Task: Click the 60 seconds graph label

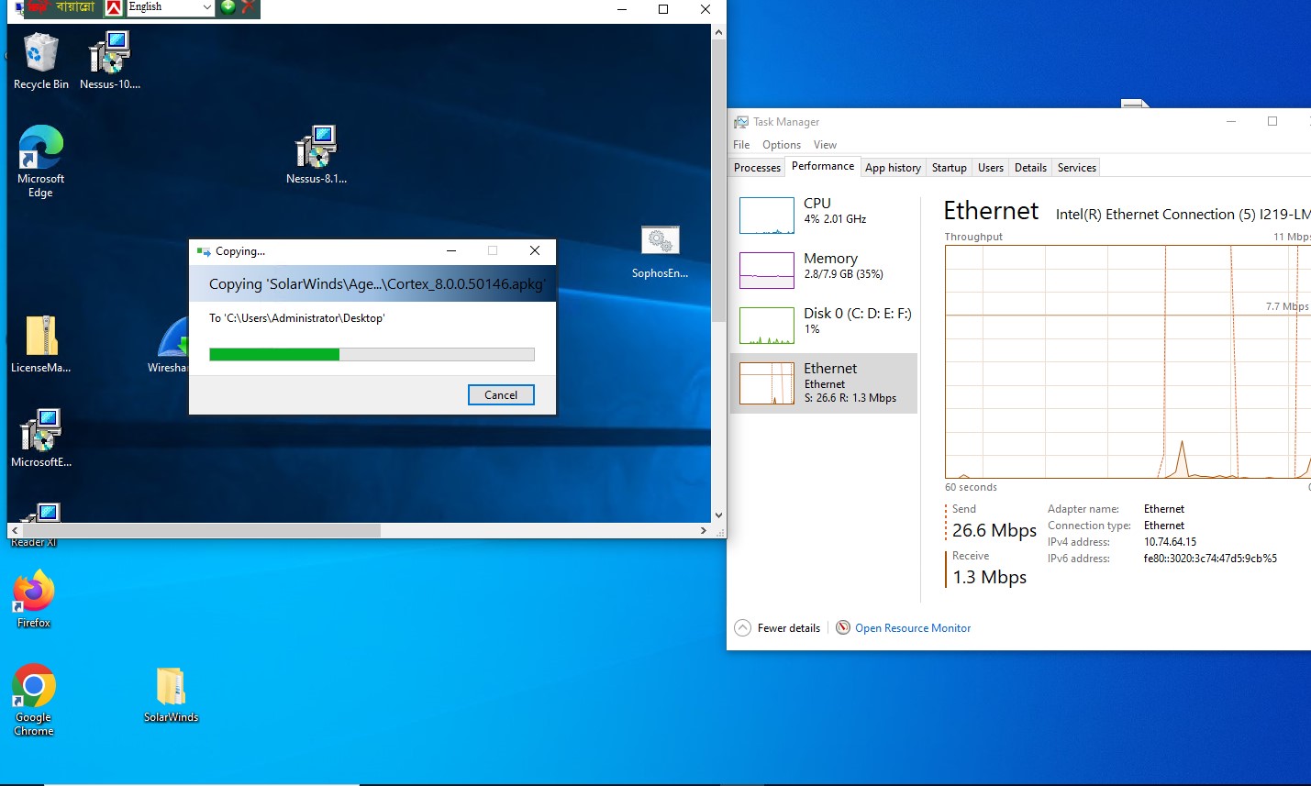Action: point(971,487)
